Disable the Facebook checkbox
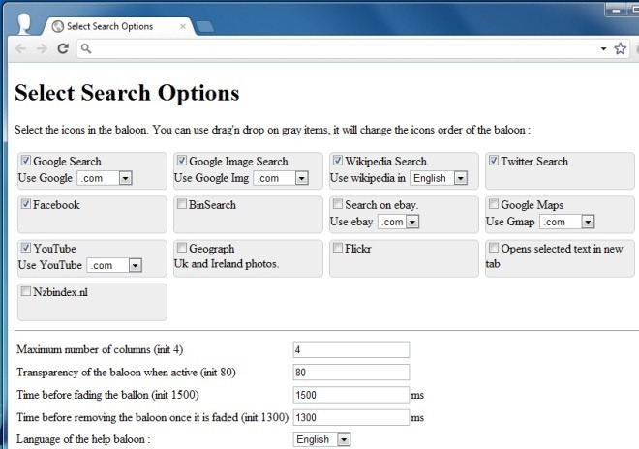This screenshot has width=639, height=449. [26, 204]
